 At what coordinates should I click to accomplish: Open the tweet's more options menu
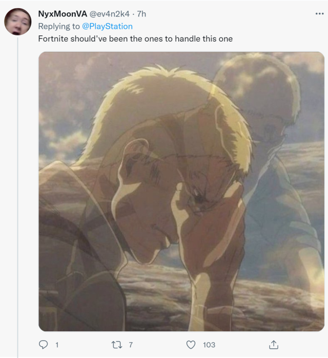(x=318, y=14)
